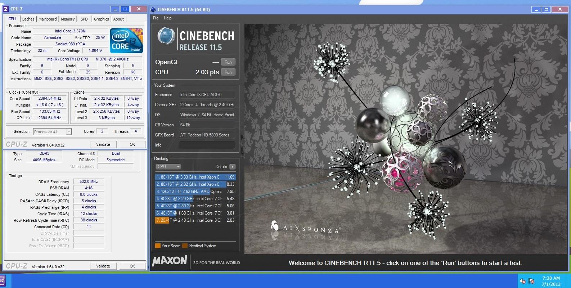Open the Help menu in Cinebench
The height and width of the screenshot is (288, 571).
click(x=167, y=18)
